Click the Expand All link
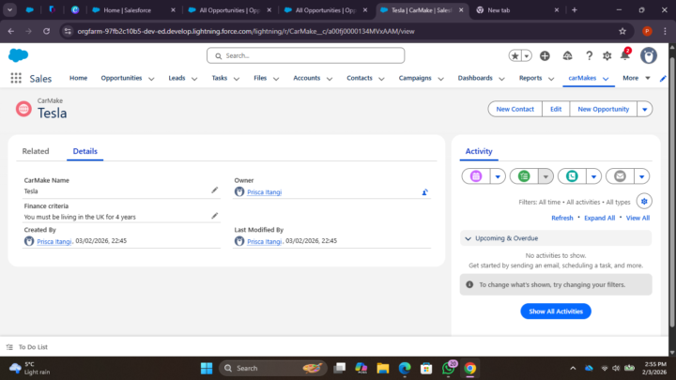The height and width of the screenshot is (380, 676). click(x=599, y=218)
